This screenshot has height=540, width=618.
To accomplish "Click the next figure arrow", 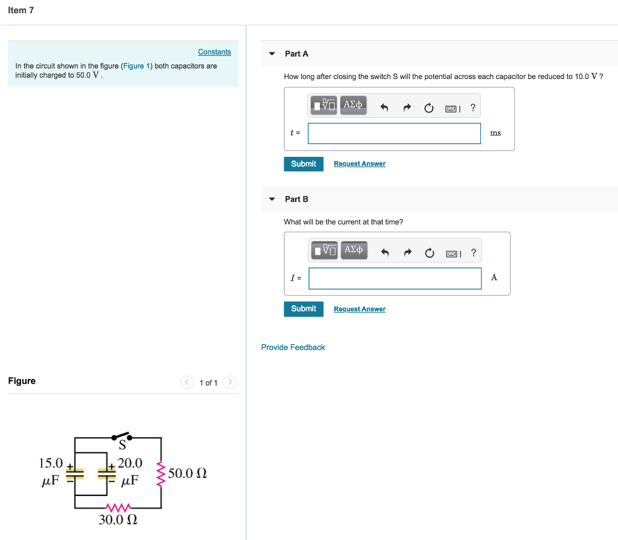I will [x=230, y=382].
